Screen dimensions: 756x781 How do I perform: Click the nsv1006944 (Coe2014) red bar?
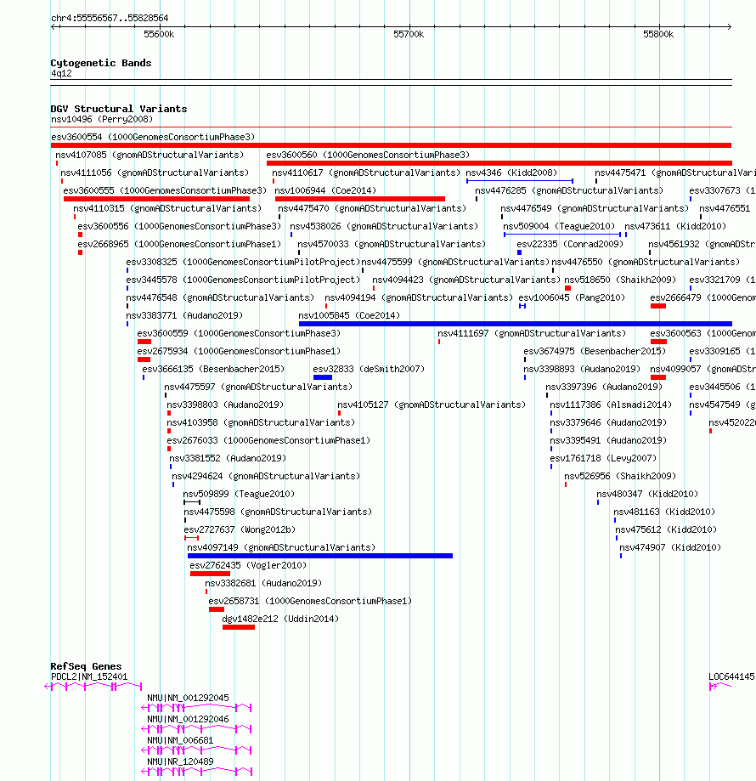tap(360, 199)
